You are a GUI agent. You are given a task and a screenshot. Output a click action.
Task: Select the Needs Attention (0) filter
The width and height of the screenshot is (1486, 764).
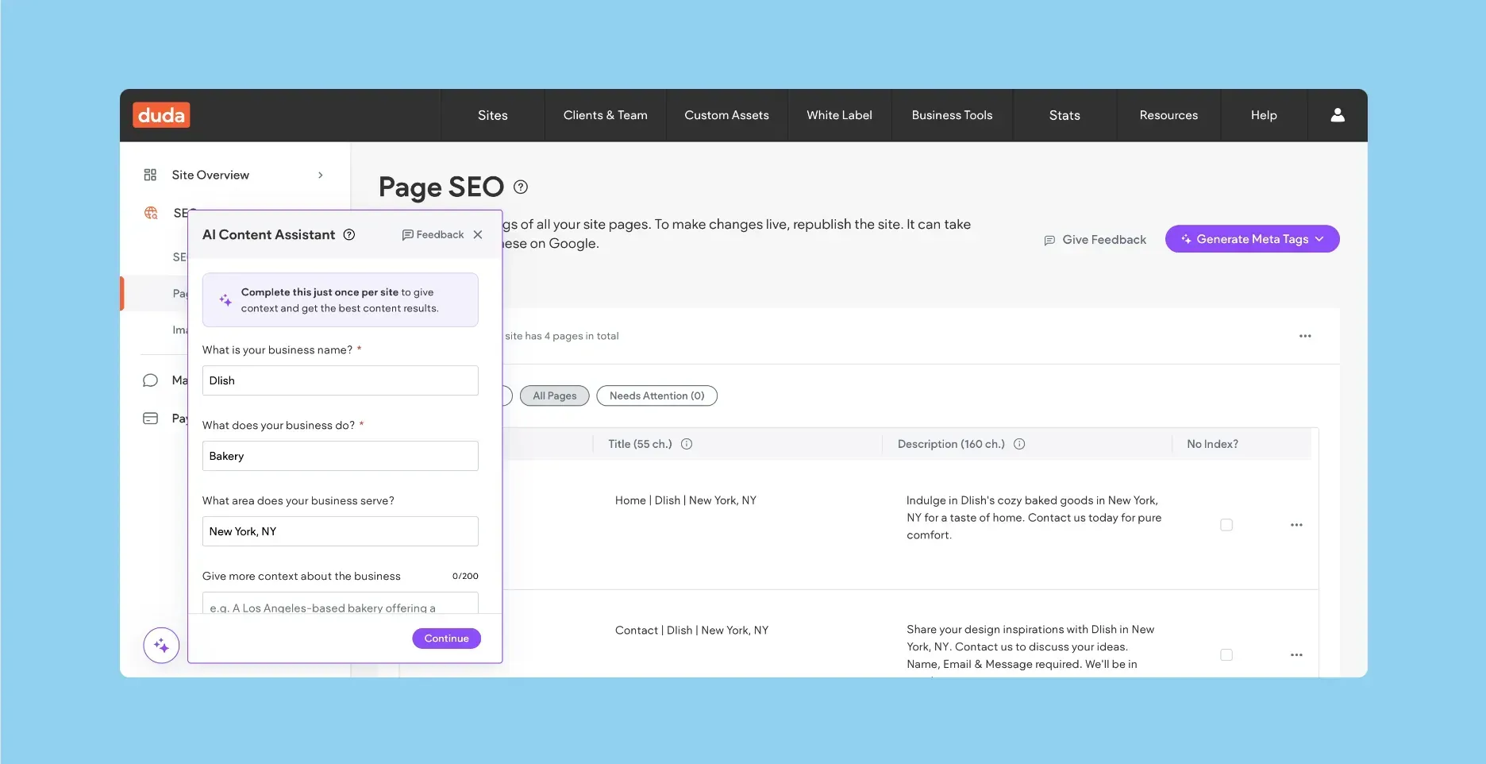point(657,396)
